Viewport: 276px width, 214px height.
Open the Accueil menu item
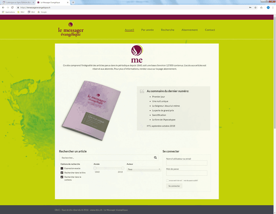click(x=129, y=30)
